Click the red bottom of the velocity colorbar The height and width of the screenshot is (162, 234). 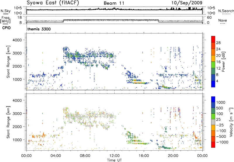click(x=213, y=145)
